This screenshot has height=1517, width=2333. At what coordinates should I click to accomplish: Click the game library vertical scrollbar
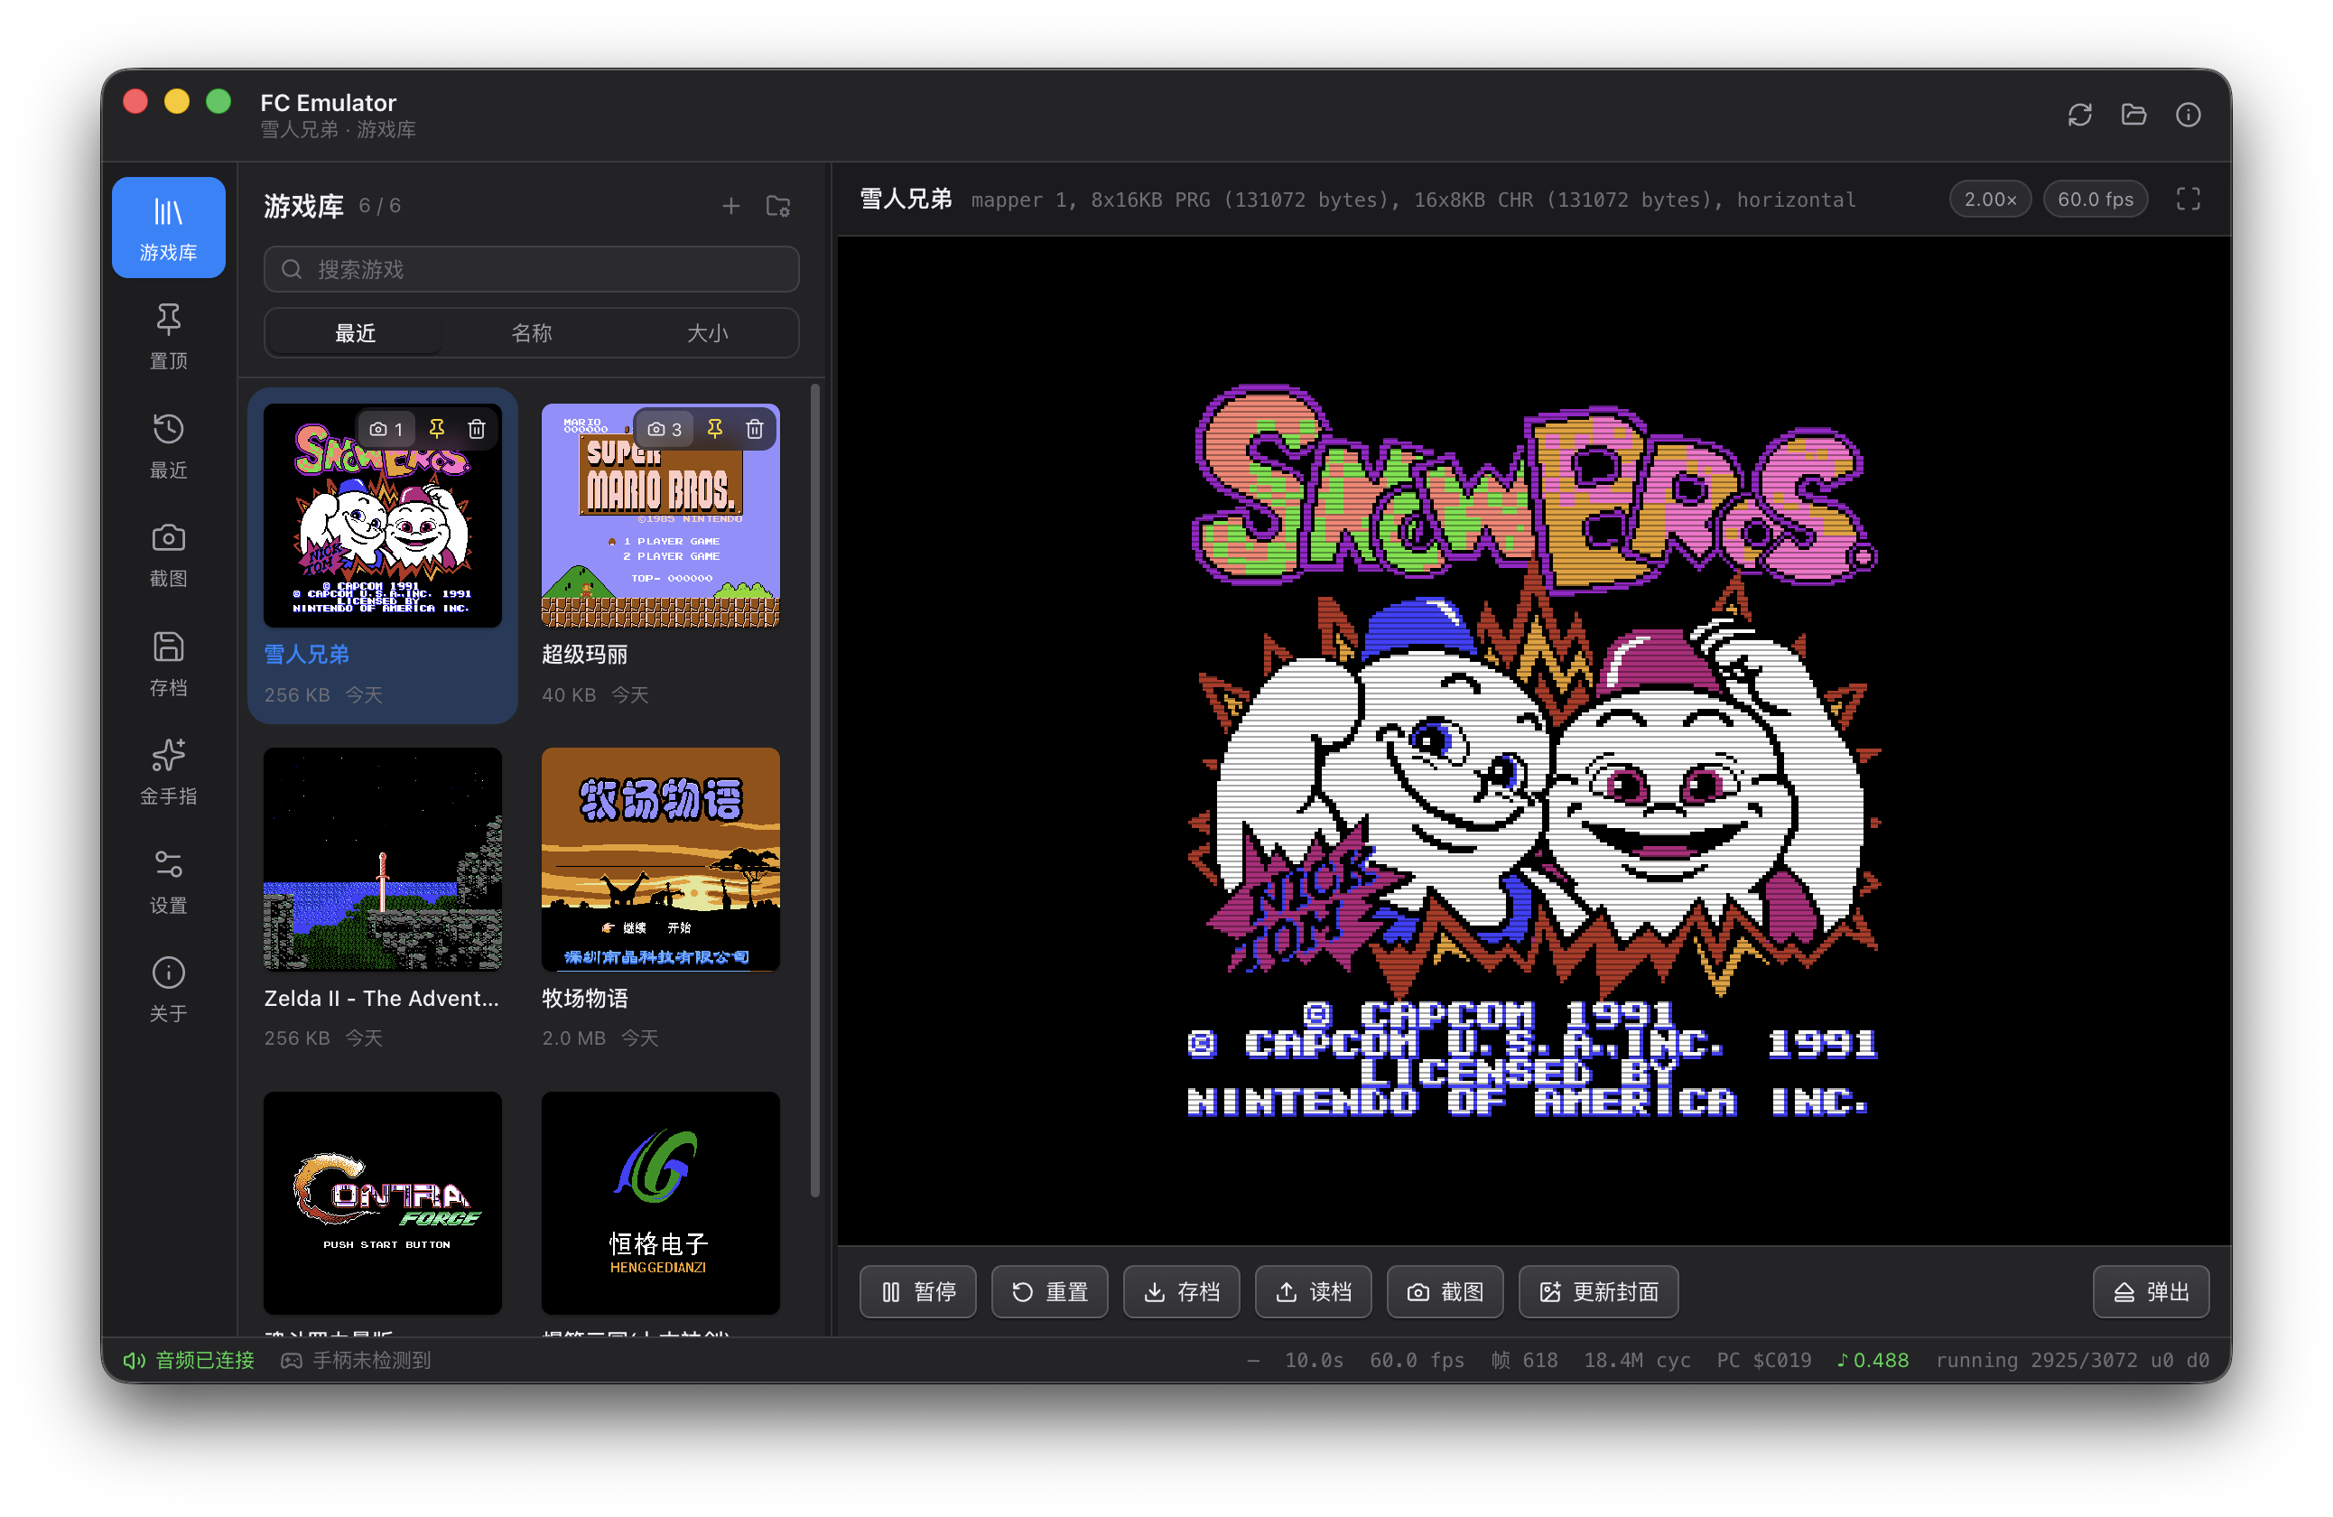tap(814, 792)
